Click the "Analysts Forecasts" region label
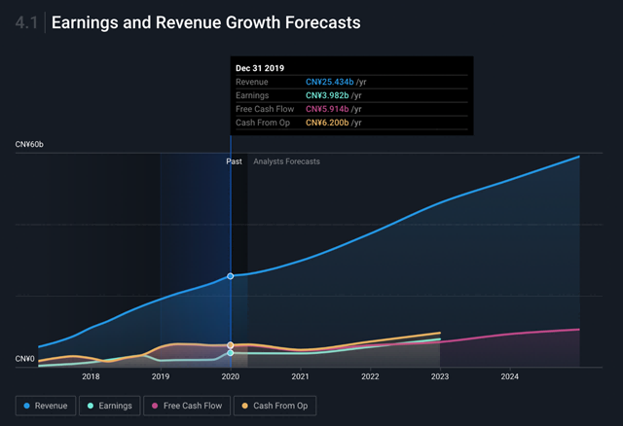 [x=286, y=161]
